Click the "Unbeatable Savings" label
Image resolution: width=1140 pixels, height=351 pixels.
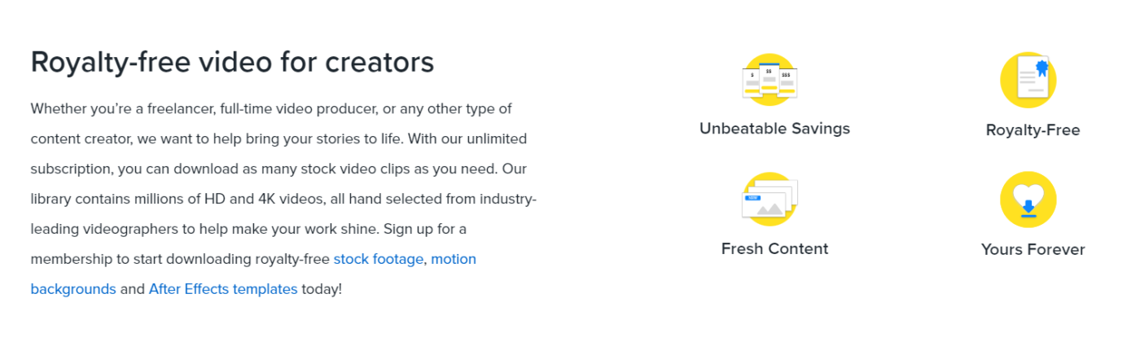(x=774, y=128)
